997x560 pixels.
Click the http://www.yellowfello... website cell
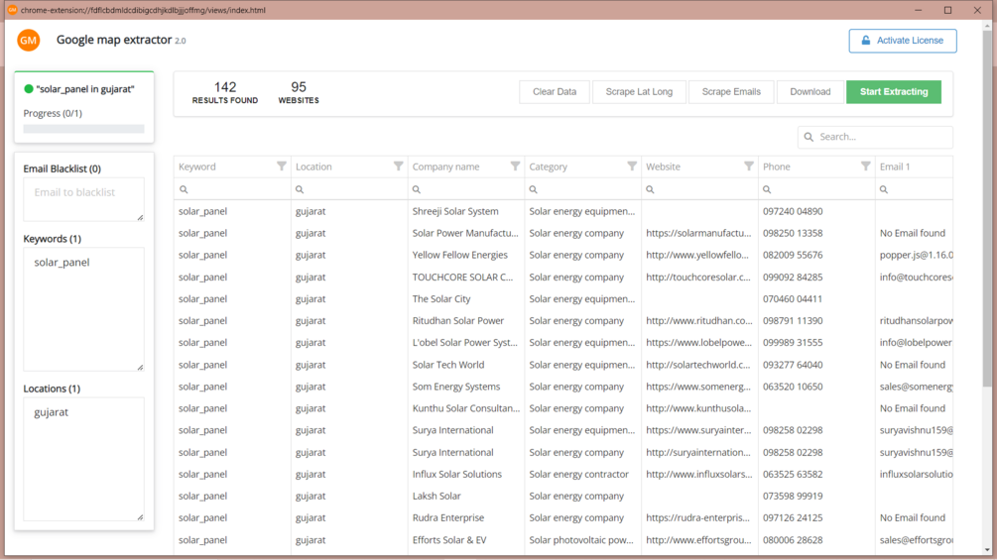click(x=699, y=256)
